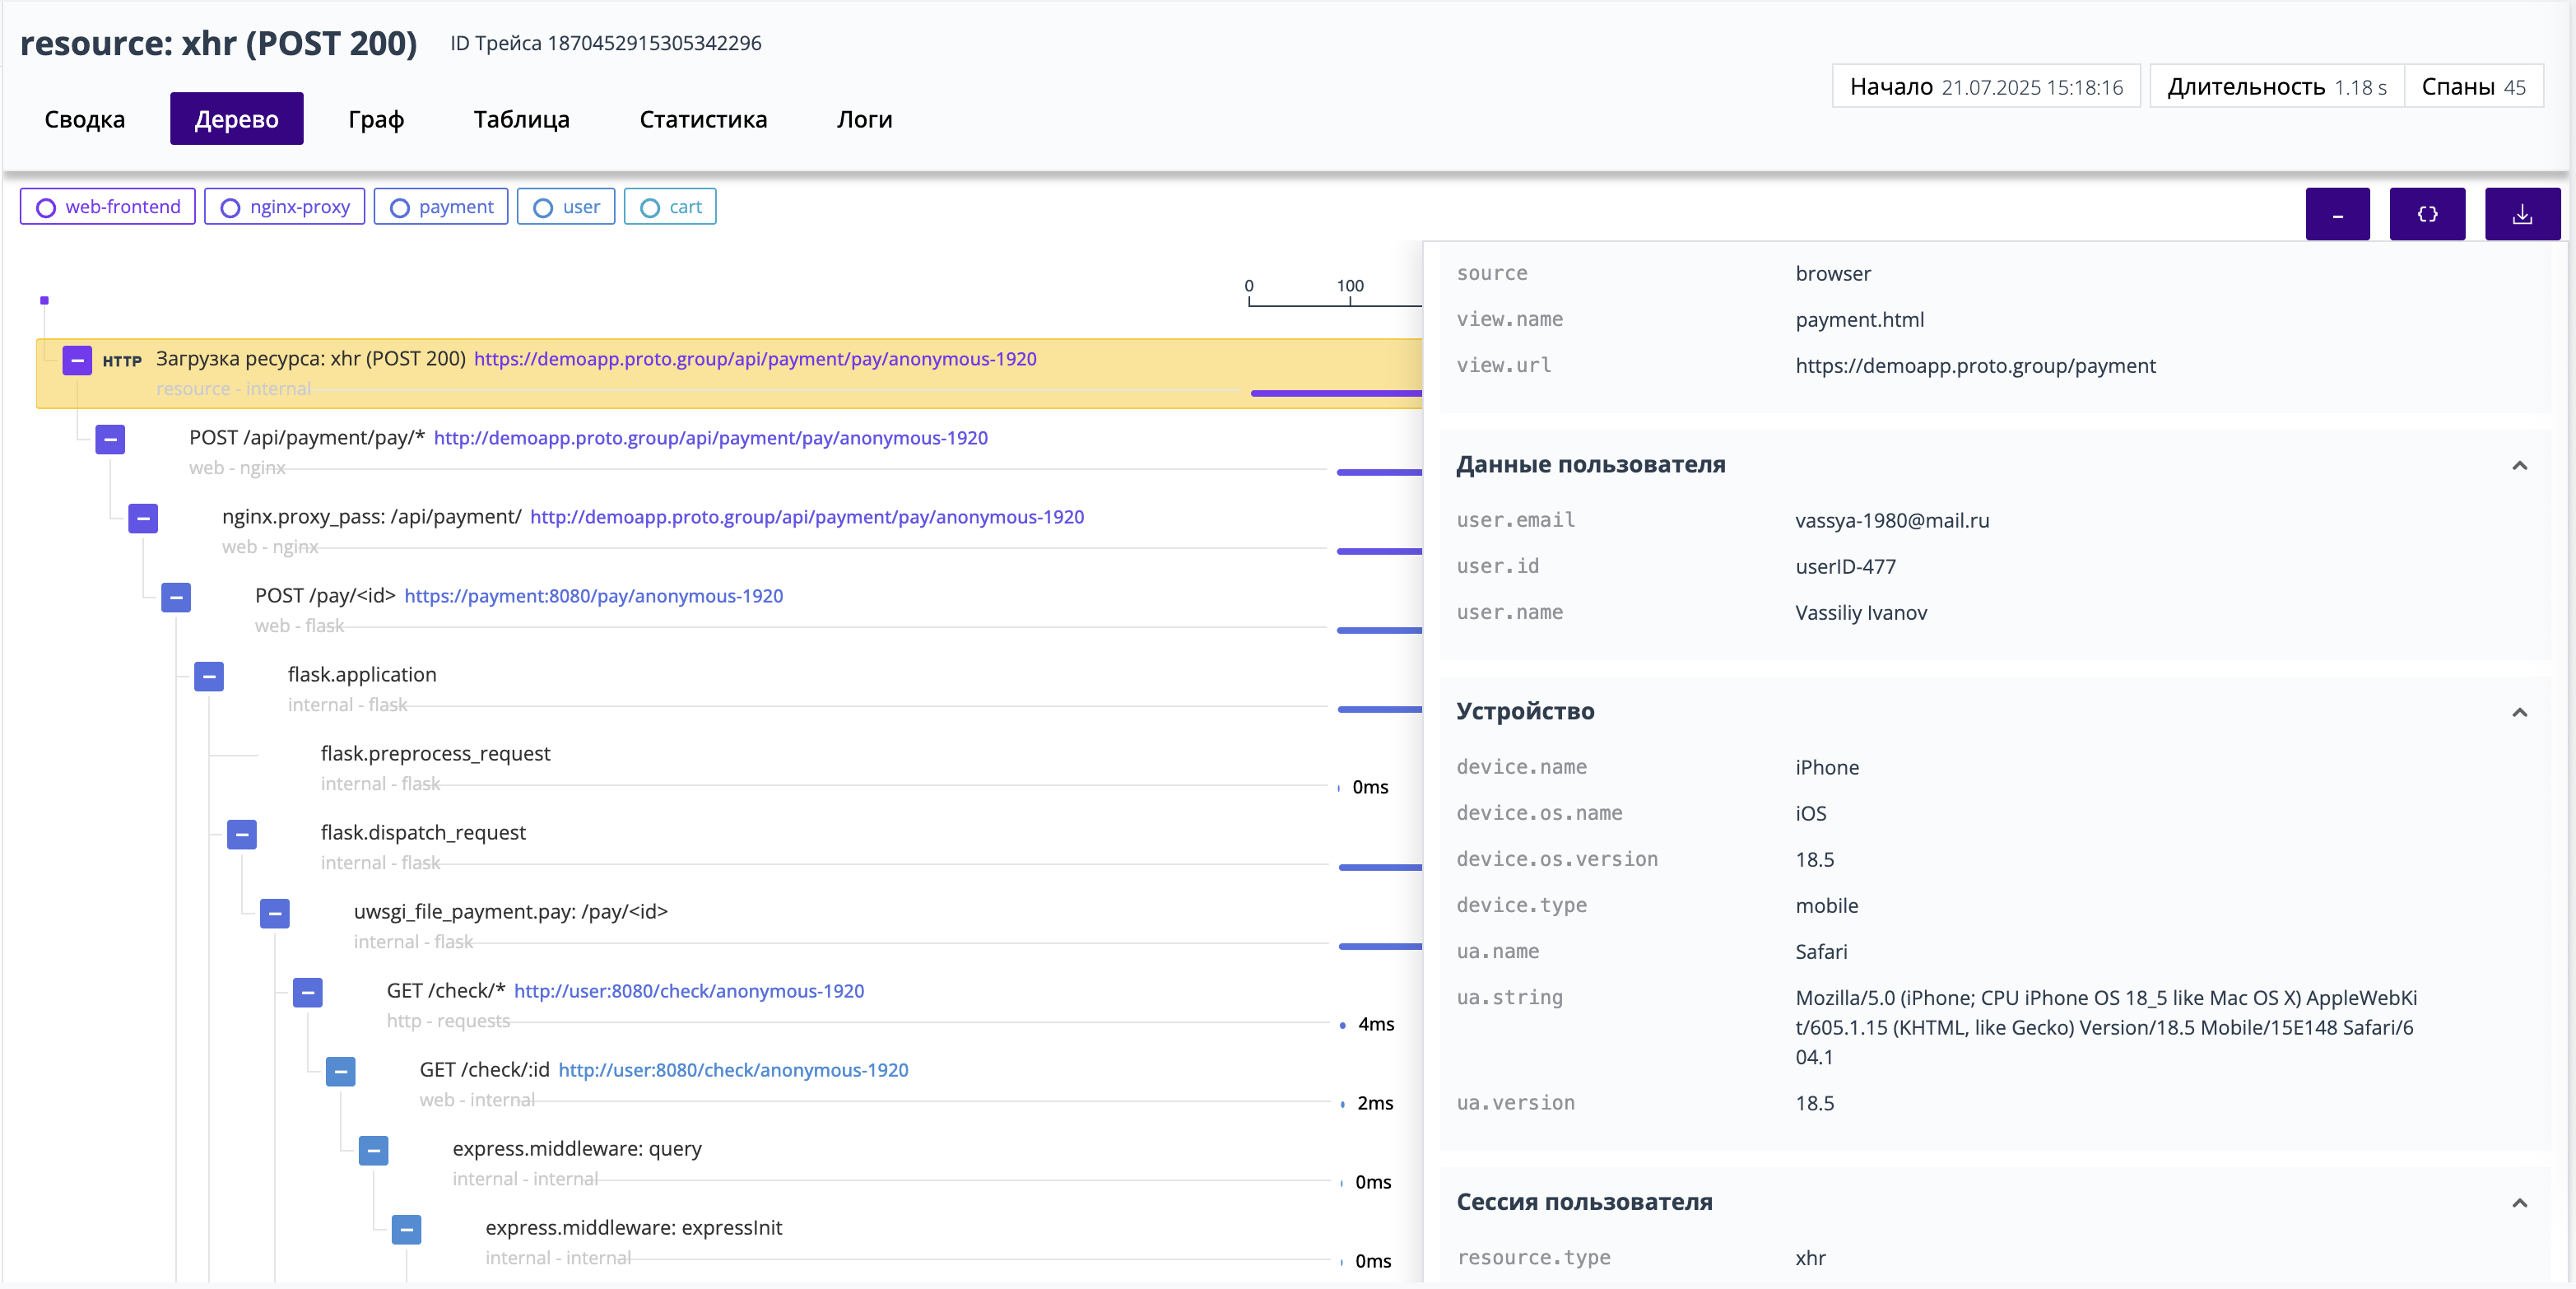Click the view.url value https://demoapp.proto.group/payment

click(1975, 366)
